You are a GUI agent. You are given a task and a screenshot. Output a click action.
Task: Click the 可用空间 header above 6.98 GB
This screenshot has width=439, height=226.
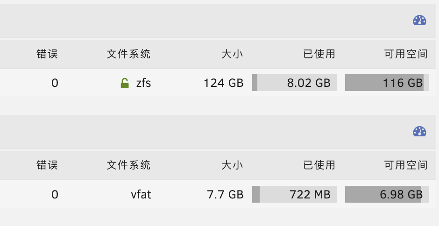(x=406, y=165)
